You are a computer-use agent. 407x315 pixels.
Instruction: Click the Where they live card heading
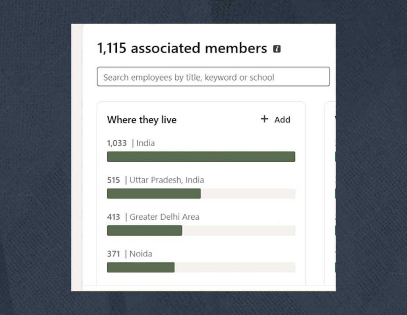click(141, 120)
